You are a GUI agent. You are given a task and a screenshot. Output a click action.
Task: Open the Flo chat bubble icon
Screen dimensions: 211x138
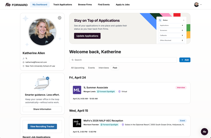point(204,131)
